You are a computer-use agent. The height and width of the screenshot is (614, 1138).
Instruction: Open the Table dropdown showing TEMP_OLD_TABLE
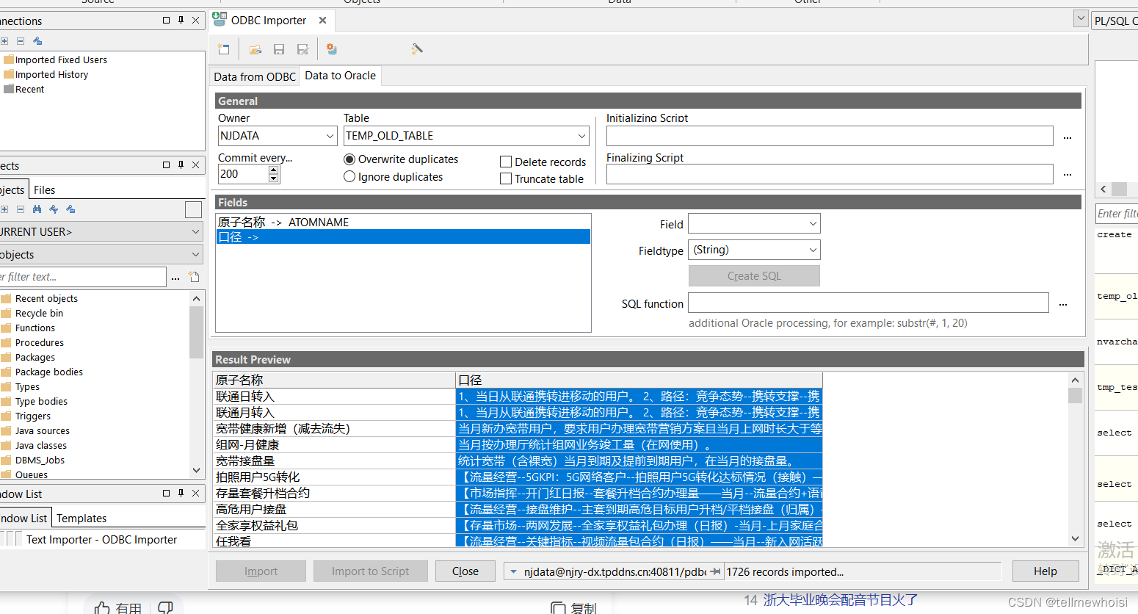pos(581,136)
